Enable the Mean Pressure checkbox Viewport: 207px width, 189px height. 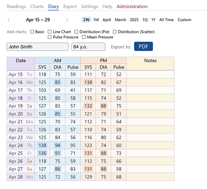pyautogui.click(x=84, y=37)
